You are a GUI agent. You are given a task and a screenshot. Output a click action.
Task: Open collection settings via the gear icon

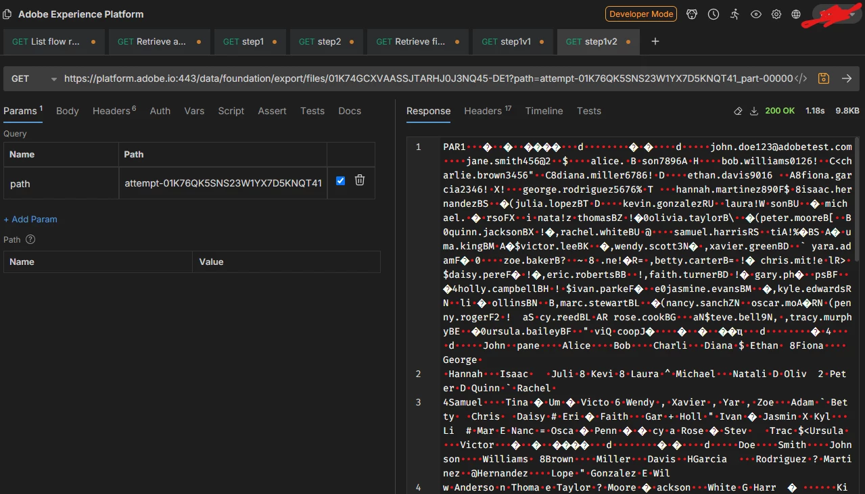click(x=776, y=14)
